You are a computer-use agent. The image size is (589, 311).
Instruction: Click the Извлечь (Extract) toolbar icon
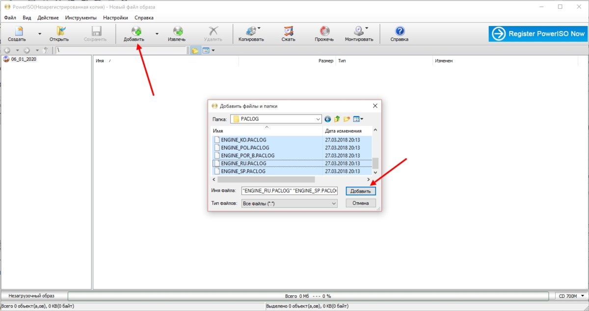[x=177, y=31]
